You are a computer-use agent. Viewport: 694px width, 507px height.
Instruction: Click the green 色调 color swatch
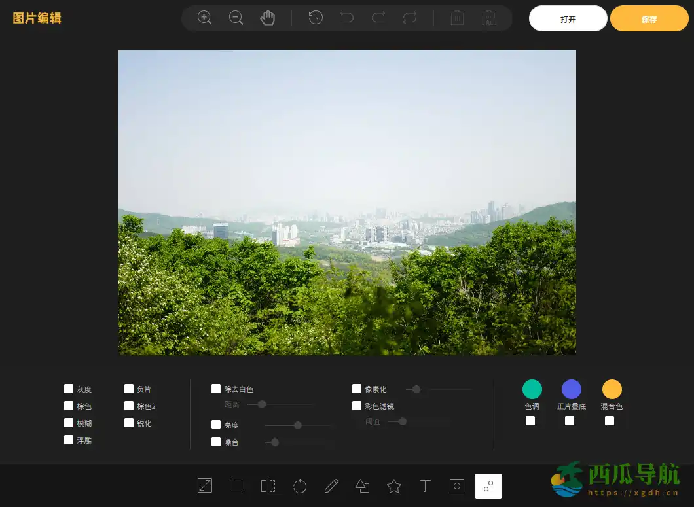coord(532,388)
